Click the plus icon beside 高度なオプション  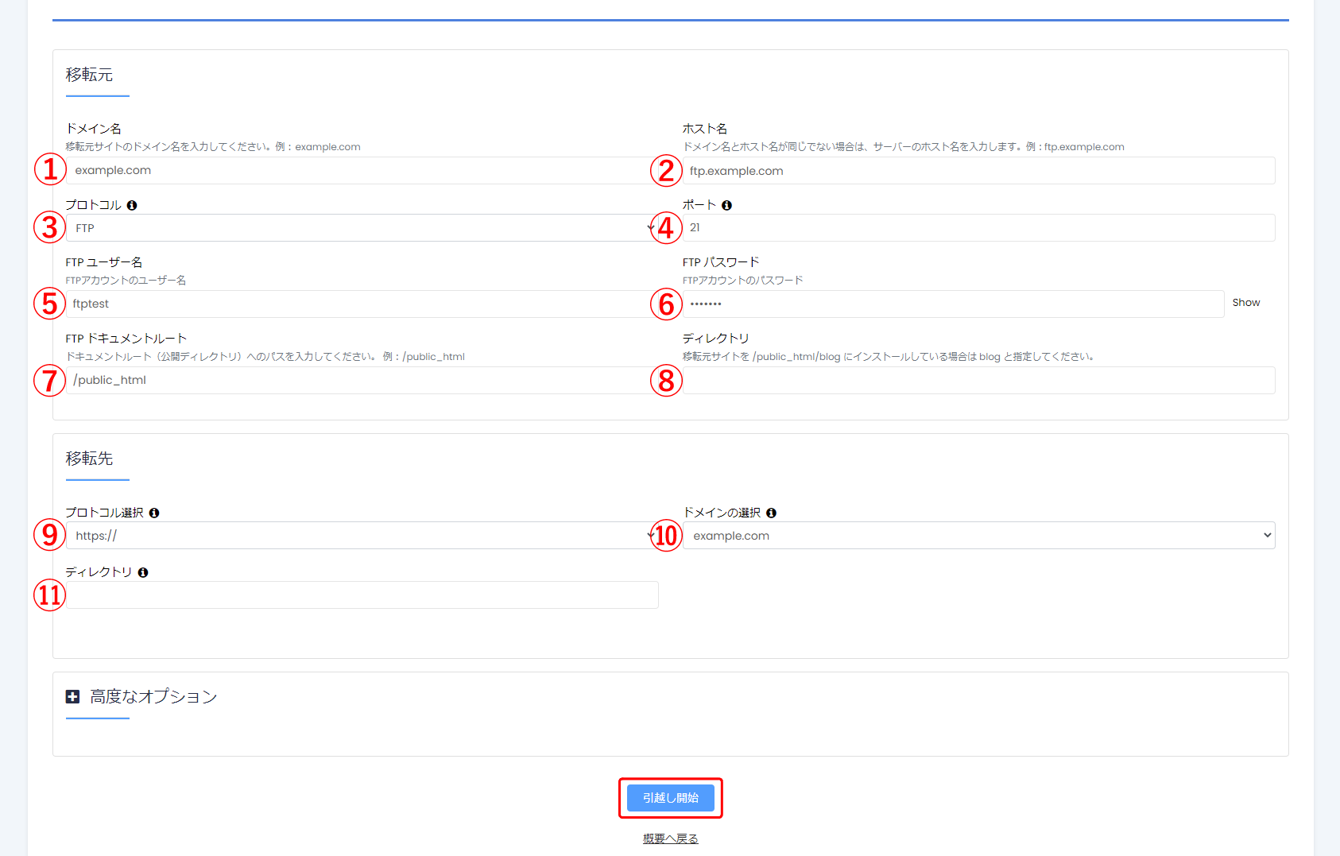click(73, 696)
